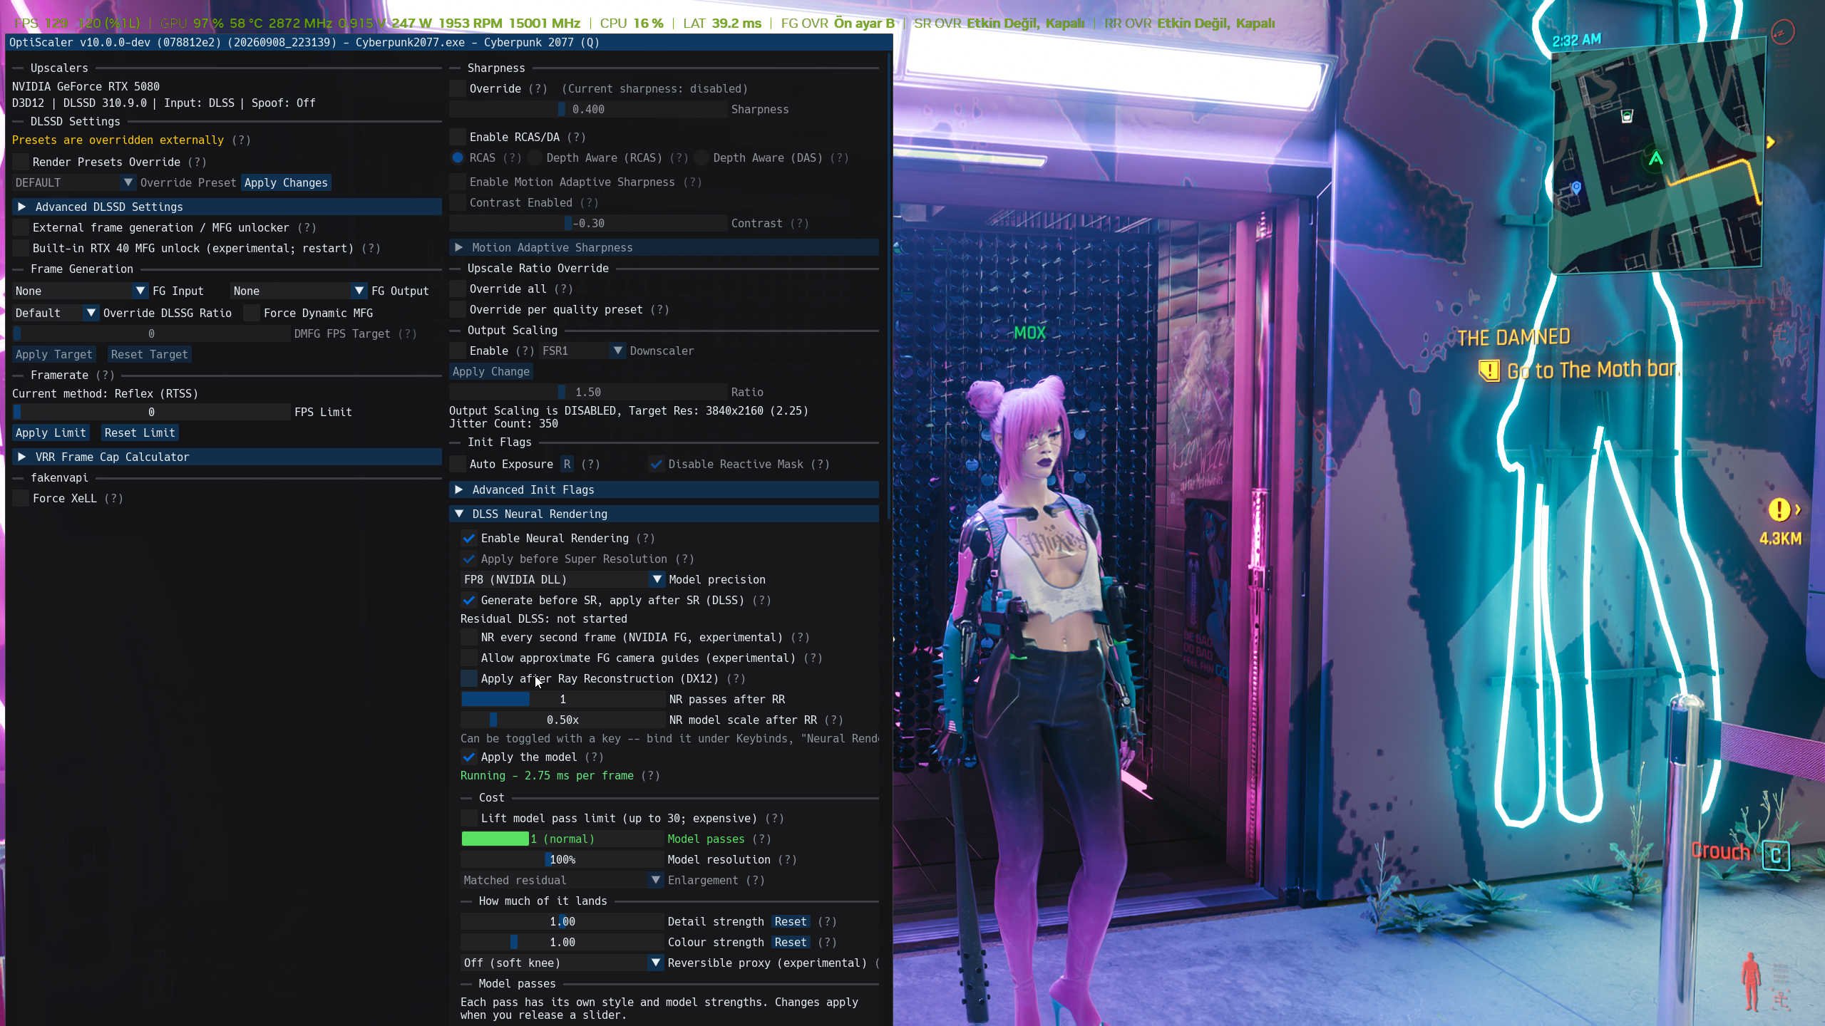Image resolution: width=1825 pixels, height=1026 pixels.
Task: Enable Lift model pass limit checkbox
Action: pos(469,818)
